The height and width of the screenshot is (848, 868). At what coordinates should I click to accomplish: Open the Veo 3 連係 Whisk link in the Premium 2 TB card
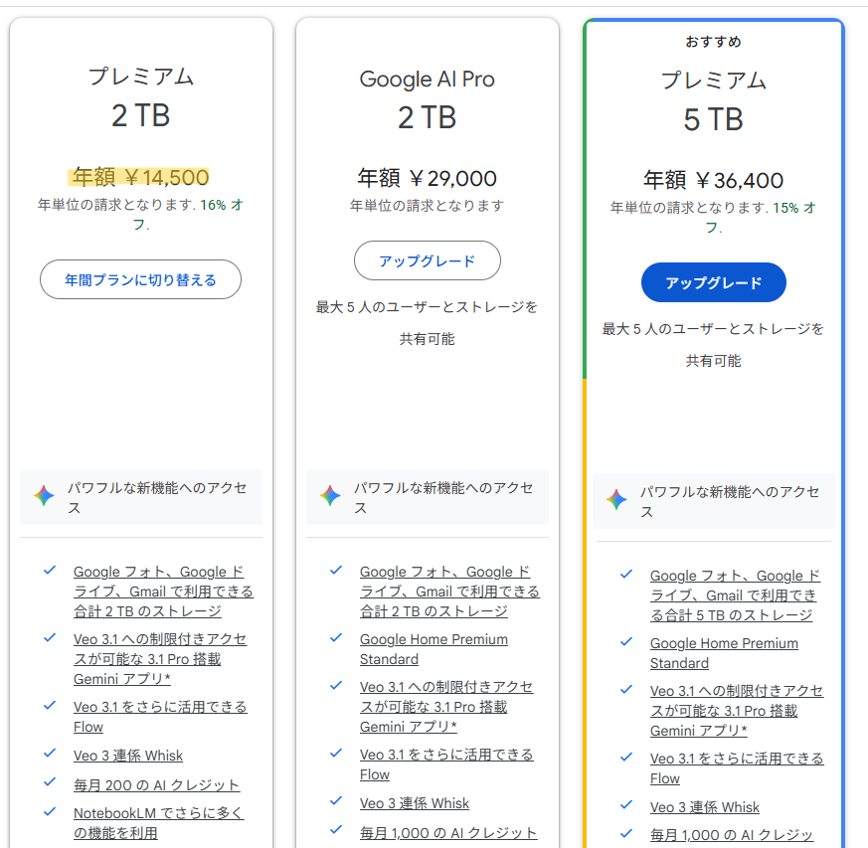tap(128, 756)
